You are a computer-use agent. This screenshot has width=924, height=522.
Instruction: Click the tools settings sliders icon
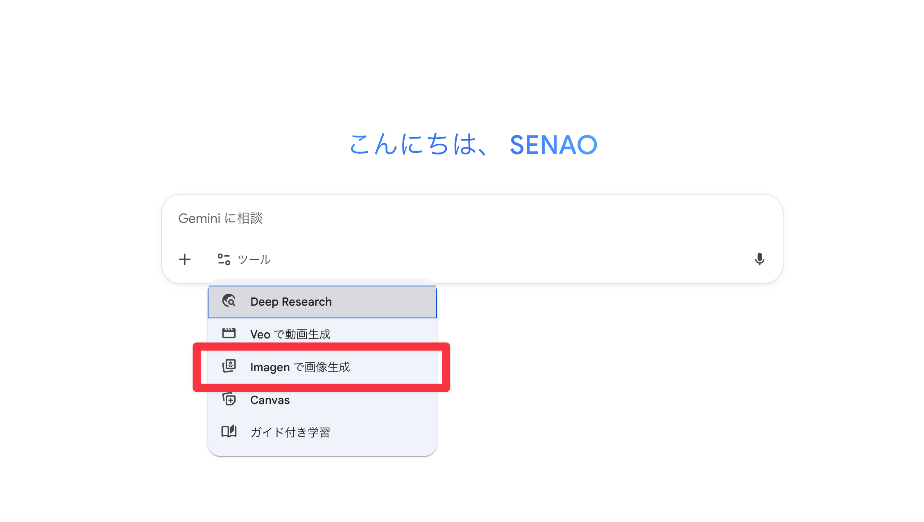(x=223, y=259)
